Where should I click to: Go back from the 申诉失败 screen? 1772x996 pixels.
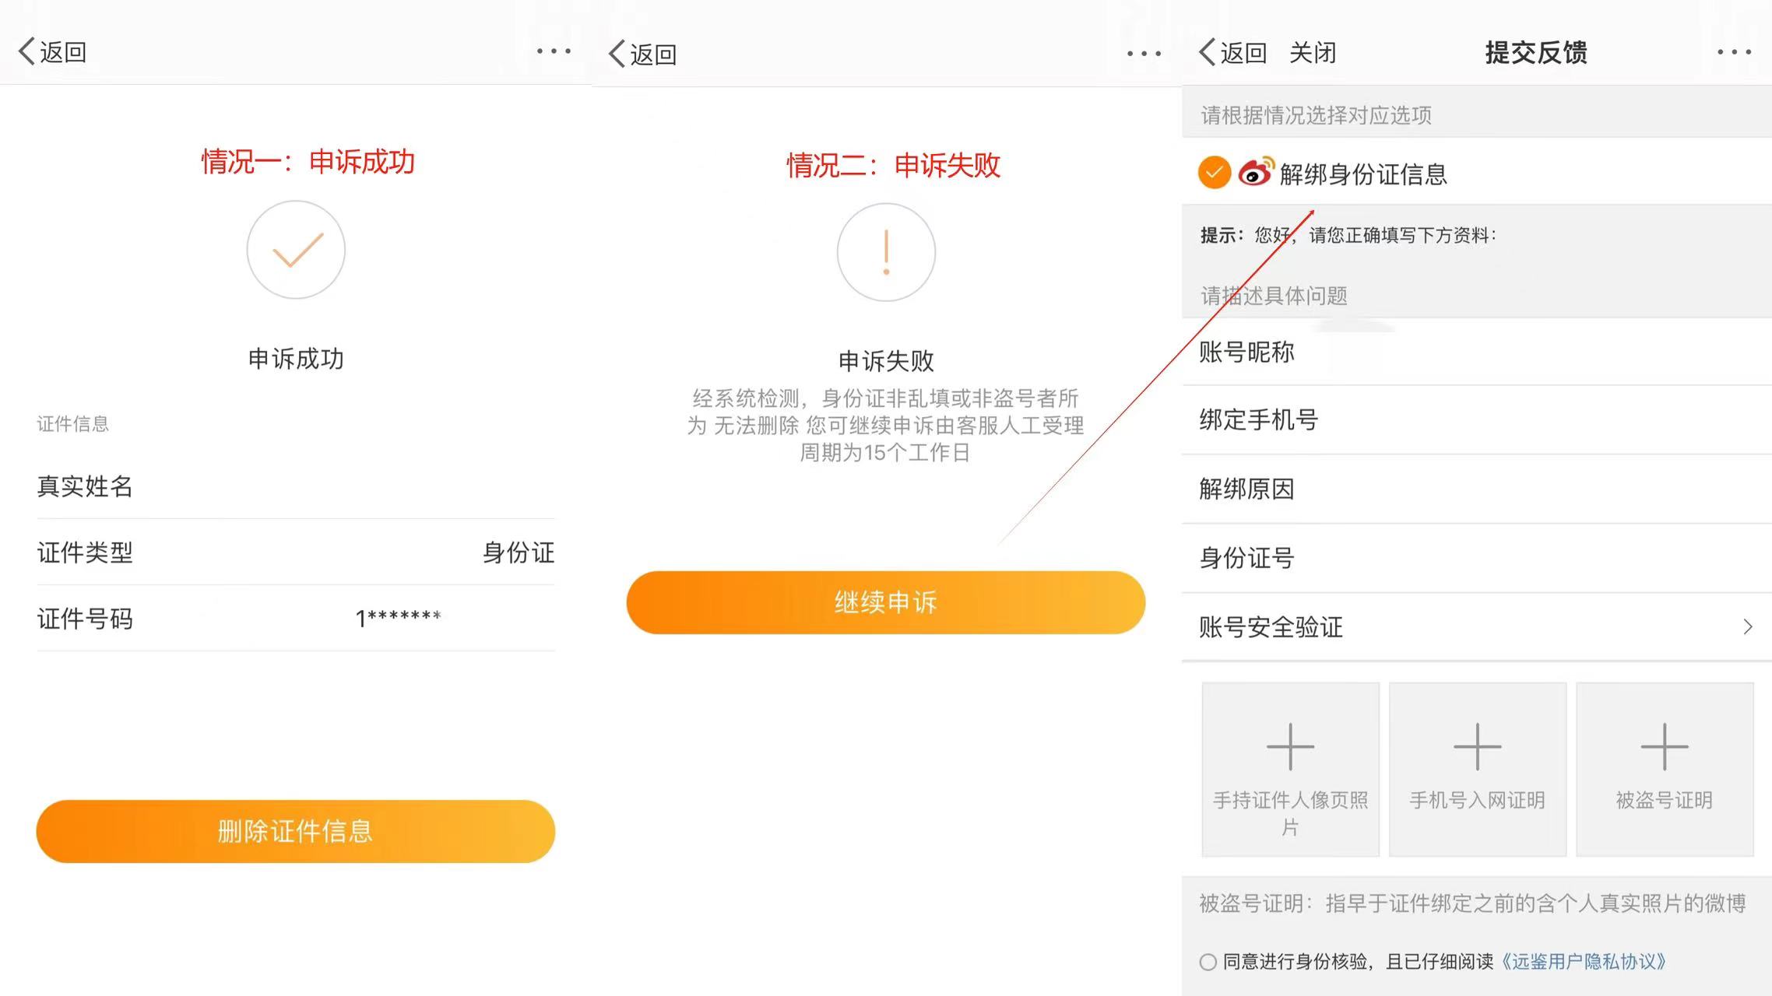pos(642,54)
